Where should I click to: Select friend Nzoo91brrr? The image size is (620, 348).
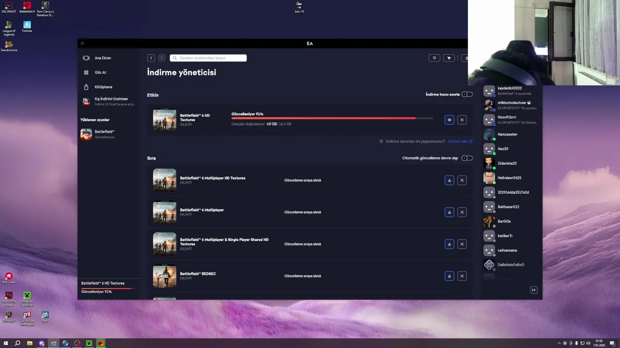pos(510,120)
